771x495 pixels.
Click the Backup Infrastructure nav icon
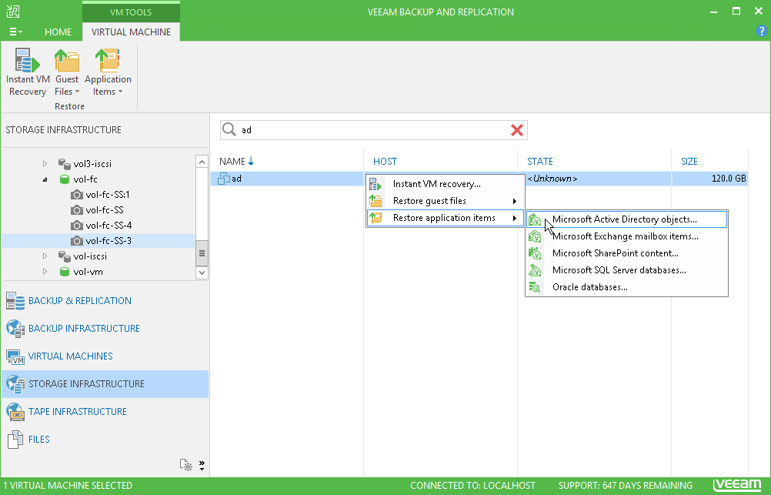click(15, 329)
